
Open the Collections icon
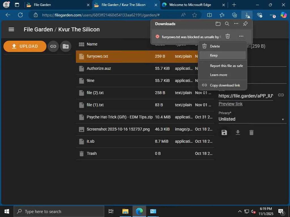coord(234,15)
